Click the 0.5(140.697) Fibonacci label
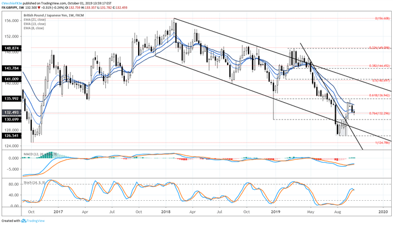The image size is (393, 225). tap(381, 81)
